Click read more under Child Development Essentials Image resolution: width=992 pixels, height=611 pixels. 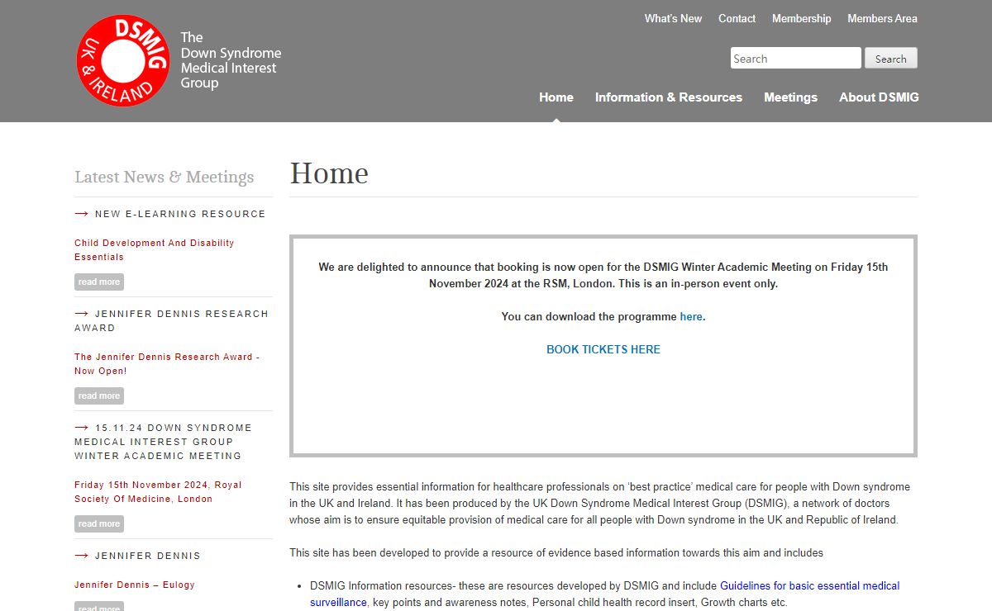point(99,282)
